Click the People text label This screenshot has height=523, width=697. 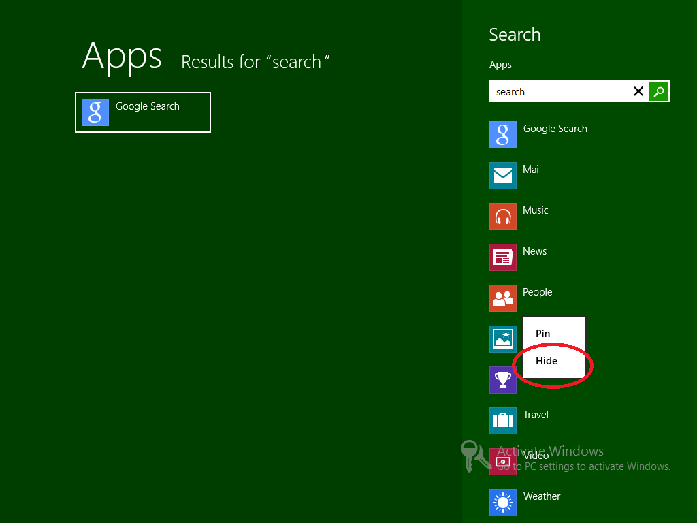tap(537, 292)
